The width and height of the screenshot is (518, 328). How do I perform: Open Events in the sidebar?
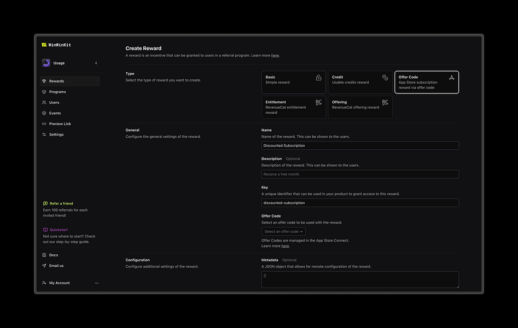click(x=69, y=113)
